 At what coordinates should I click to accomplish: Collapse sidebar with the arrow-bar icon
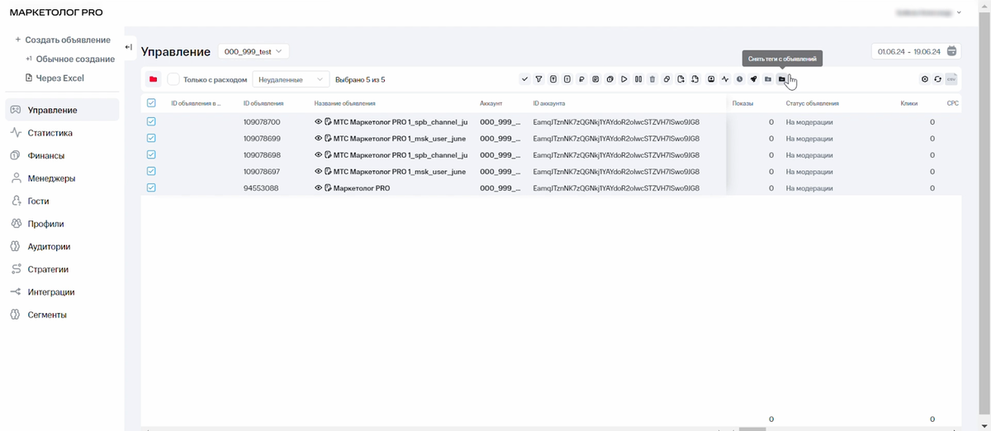pyautogui.click(x=129, y=47)
